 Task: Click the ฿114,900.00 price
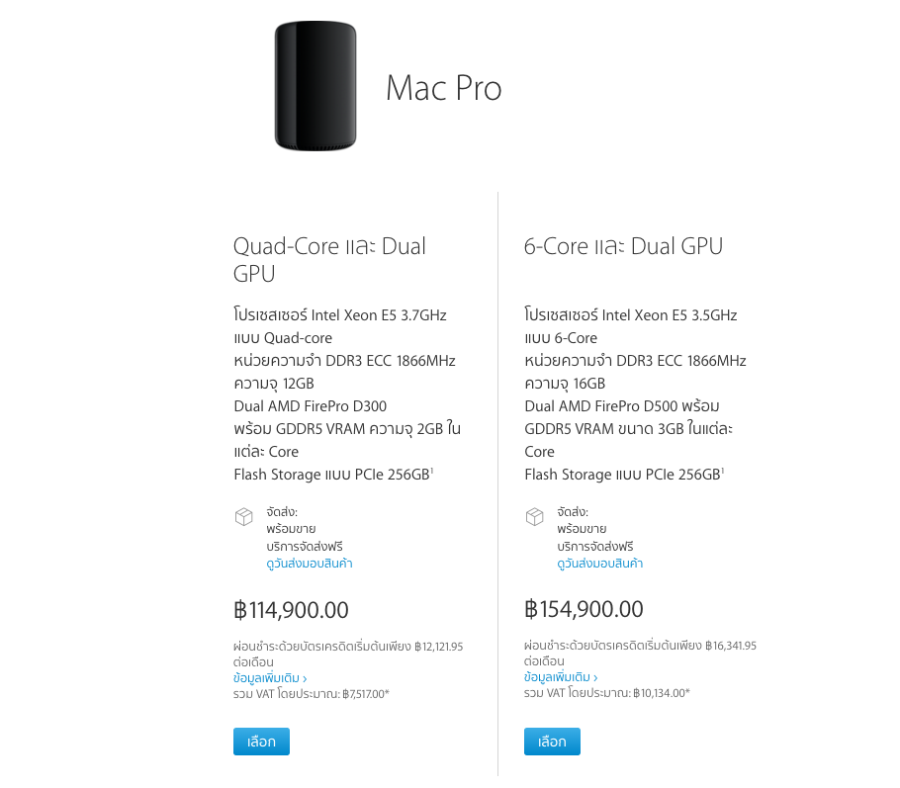click(x=291, y=610)
